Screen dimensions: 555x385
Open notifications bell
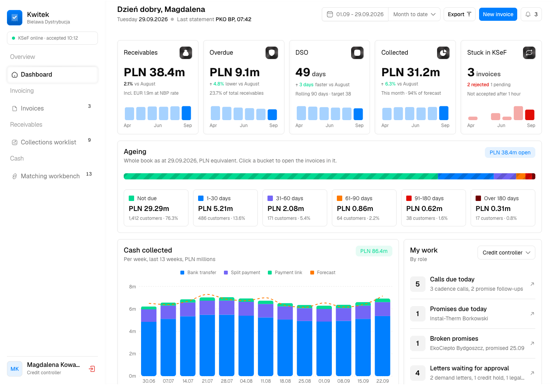pyautogui.click(x=531, y=14)
